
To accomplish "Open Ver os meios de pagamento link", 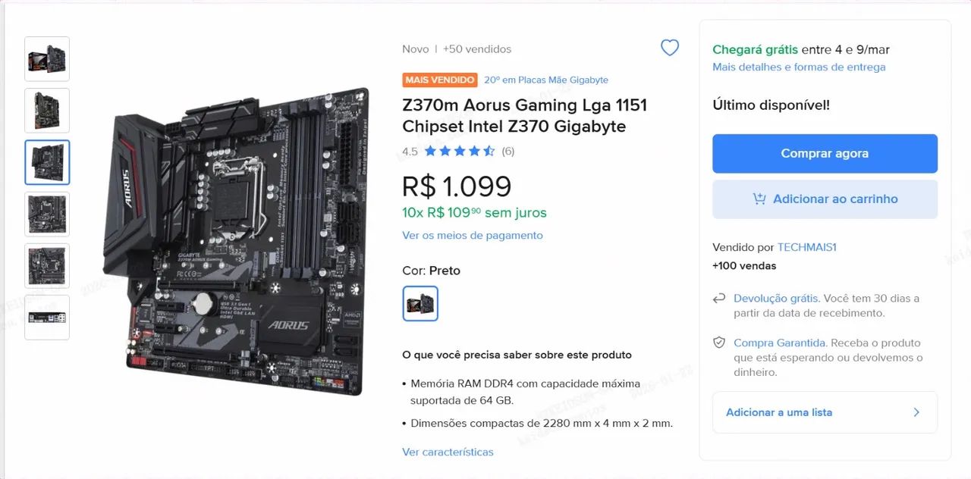I will (x=473, y=235).
